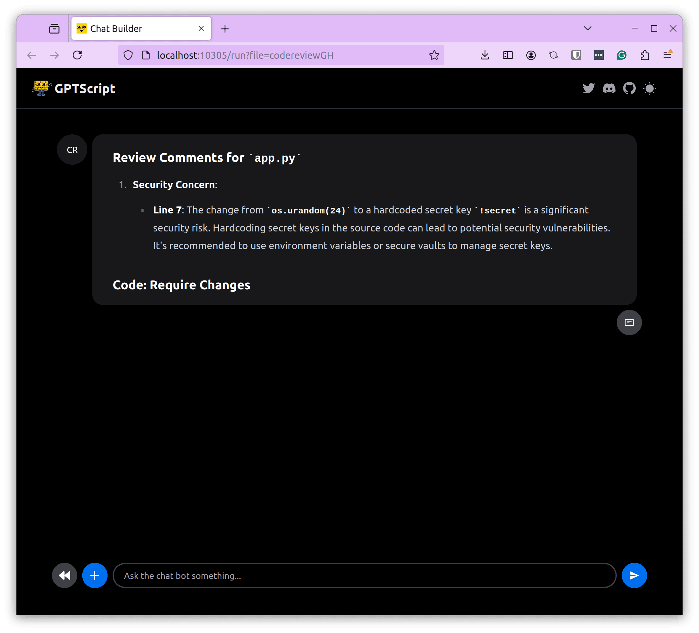Focus the 'Ask the chat bot something...' input
The width and height of the screenshot is (699, 633).
[x=364, y=575]
